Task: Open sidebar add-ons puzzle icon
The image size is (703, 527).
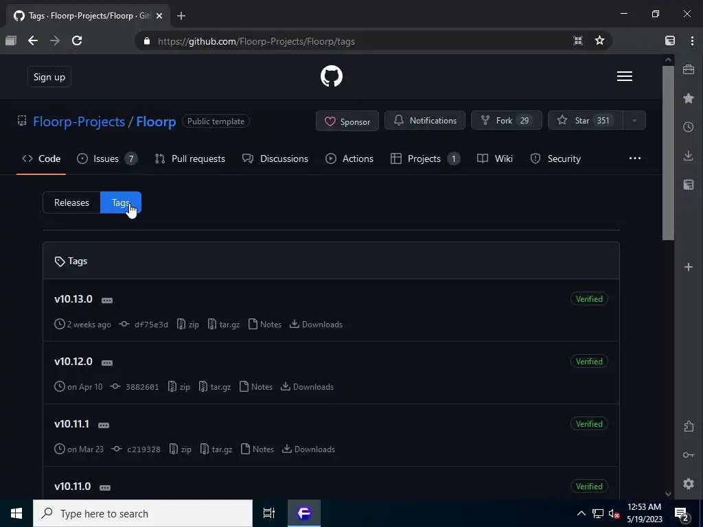Action: click(x=689, y=426)
